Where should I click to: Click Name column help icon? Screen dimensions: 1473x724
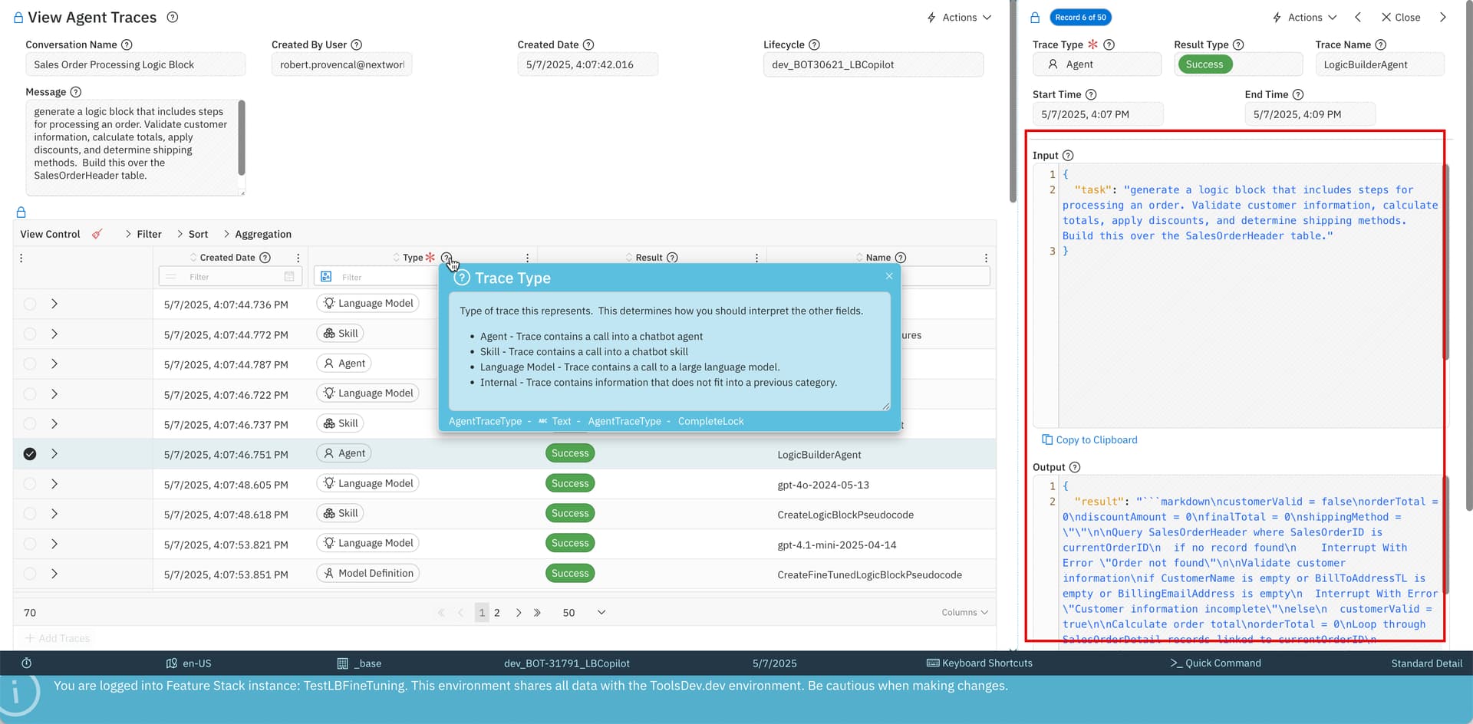coord(901,258)
